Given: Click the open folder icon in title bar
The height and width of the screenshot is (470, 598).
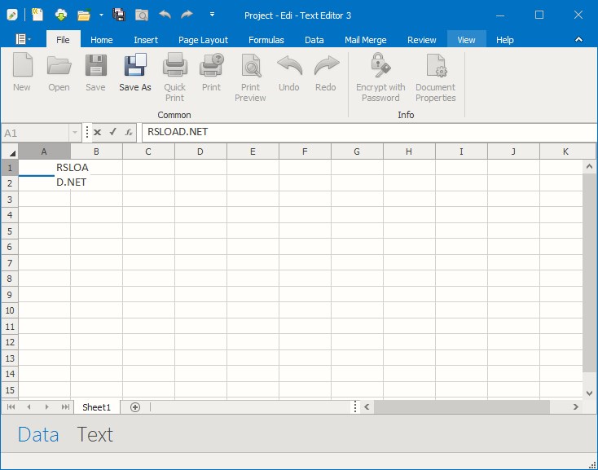Looking at the screenshot, I should click(x=83, y=15).
